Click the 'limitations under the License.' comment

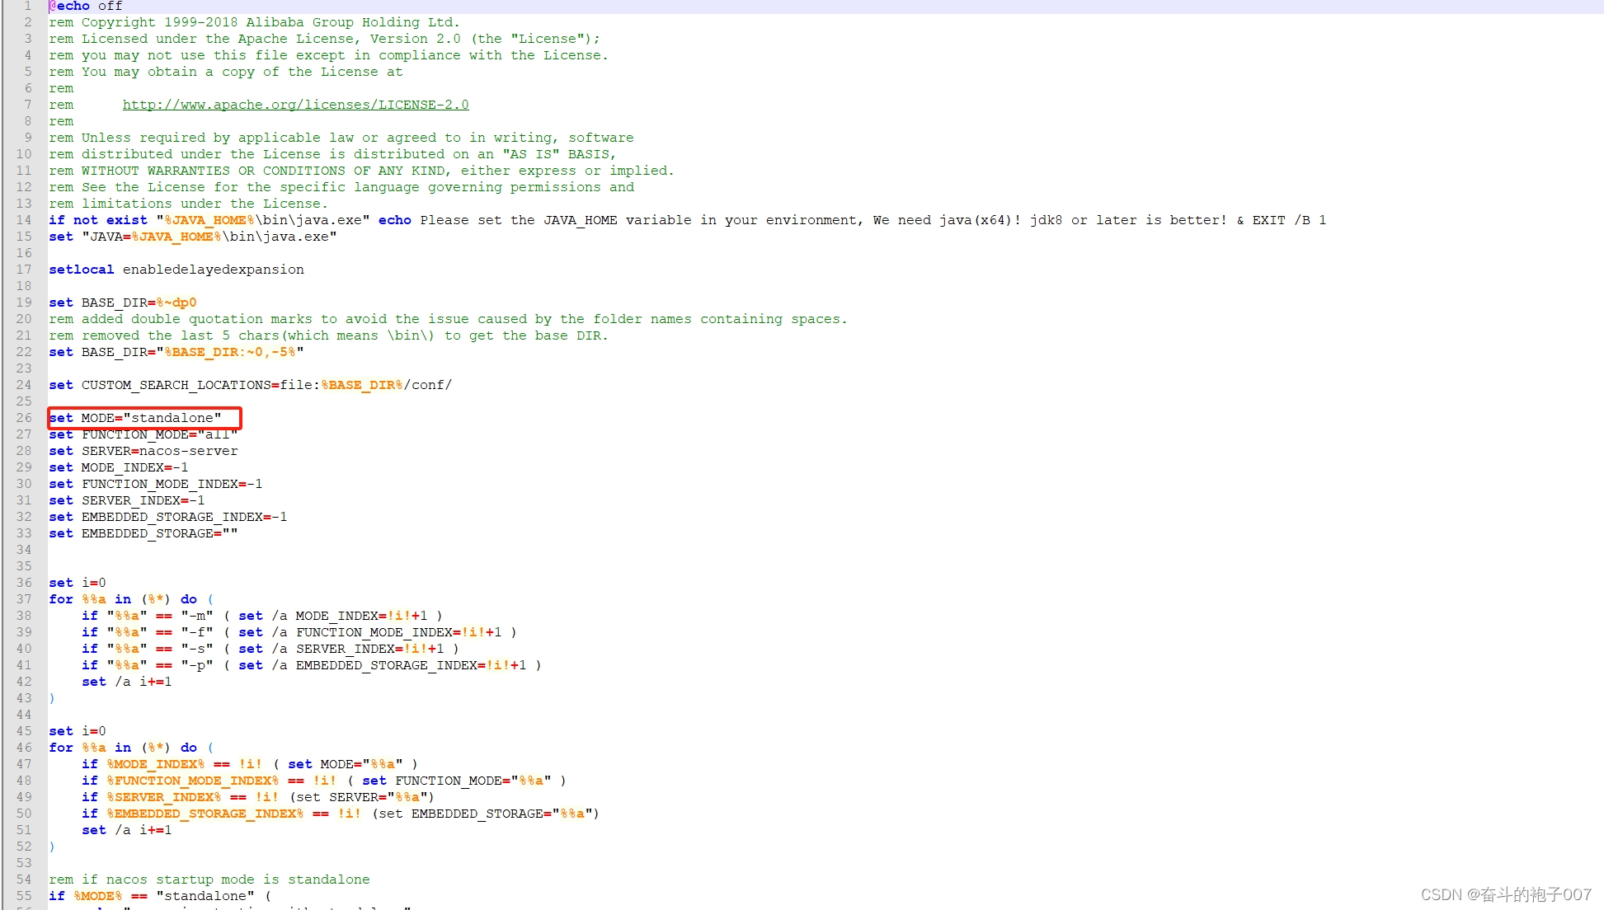tap(188, 204)
